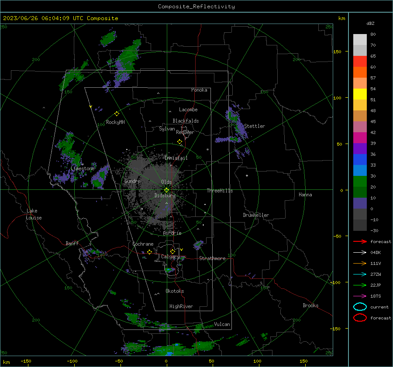Viewport: 393px width, 367px height.
Task: Click the yellow diamond marker near RockyMH
Action: point(117,114)
